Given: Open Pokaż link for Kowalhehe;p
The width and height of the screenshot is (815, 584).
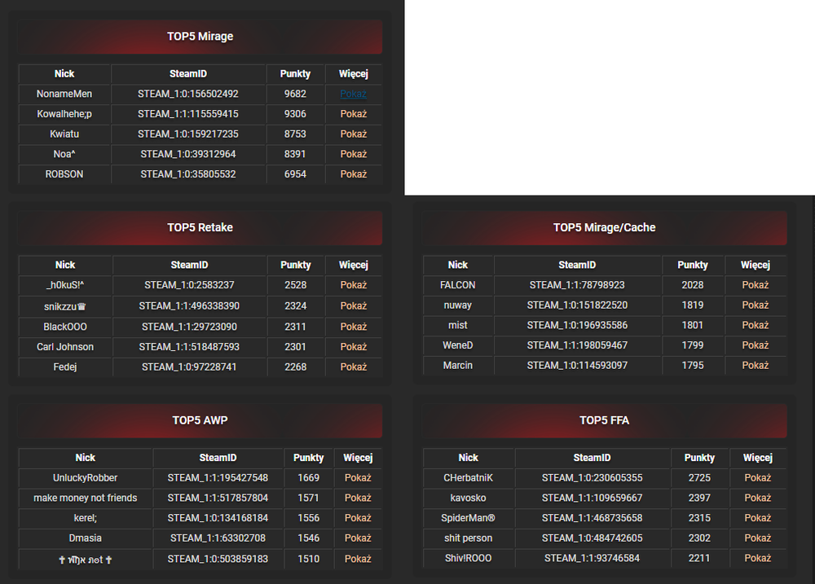Looking at the screenshot, I should pos(354,114).
